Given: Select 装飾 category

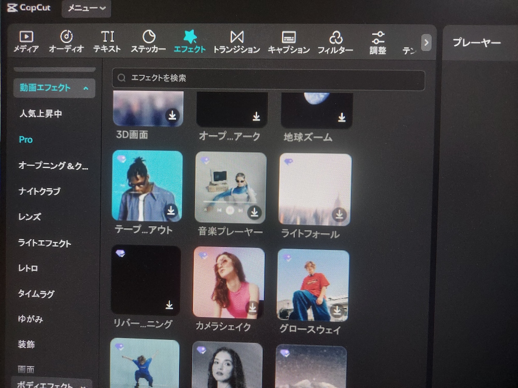Looking at the screenshot, I should pyautogui.click(x=26, y=344).
